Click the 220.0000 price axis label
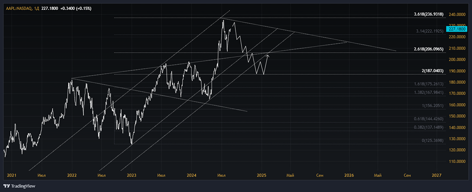This screenshot has width=472, height=192. [x=456, y=37]
